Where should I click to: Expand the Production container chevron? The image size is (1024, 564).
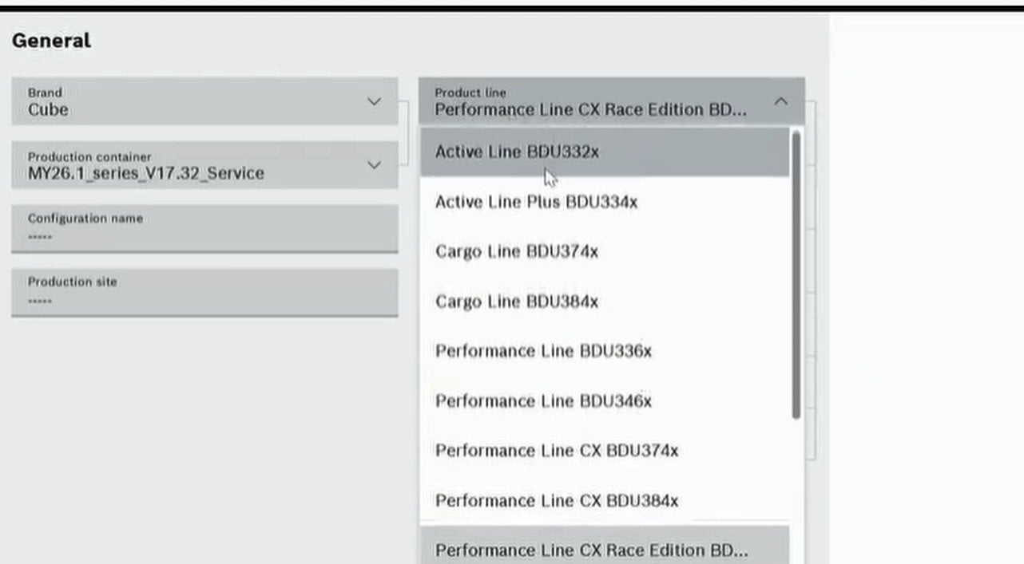point(374,165)
